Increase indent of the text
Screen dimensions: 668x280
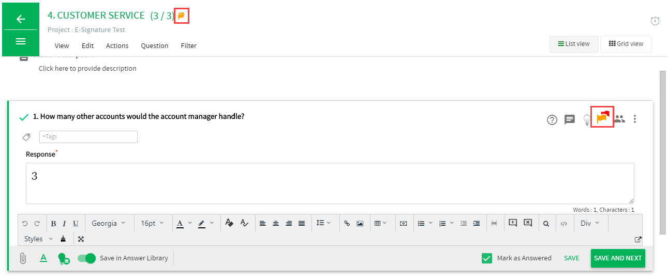pyautogui.click(x=477, y=223)
